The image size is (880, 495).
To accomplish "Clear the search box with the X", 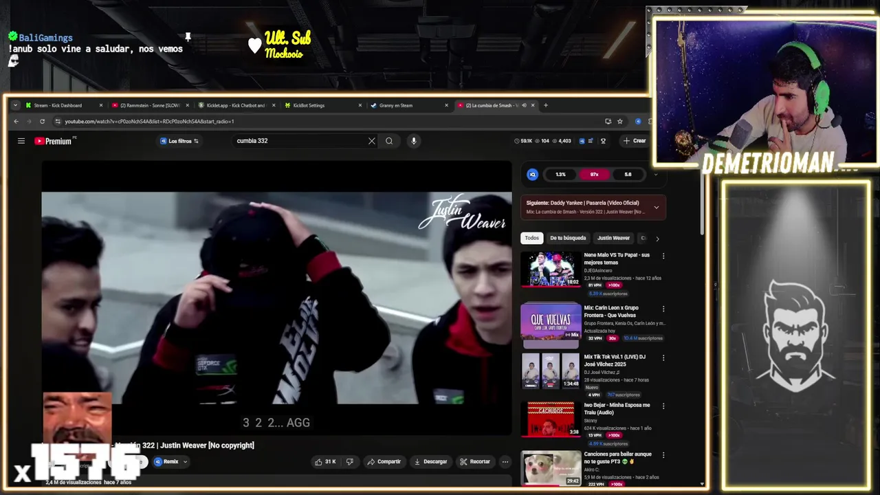I will coord(372,141).
